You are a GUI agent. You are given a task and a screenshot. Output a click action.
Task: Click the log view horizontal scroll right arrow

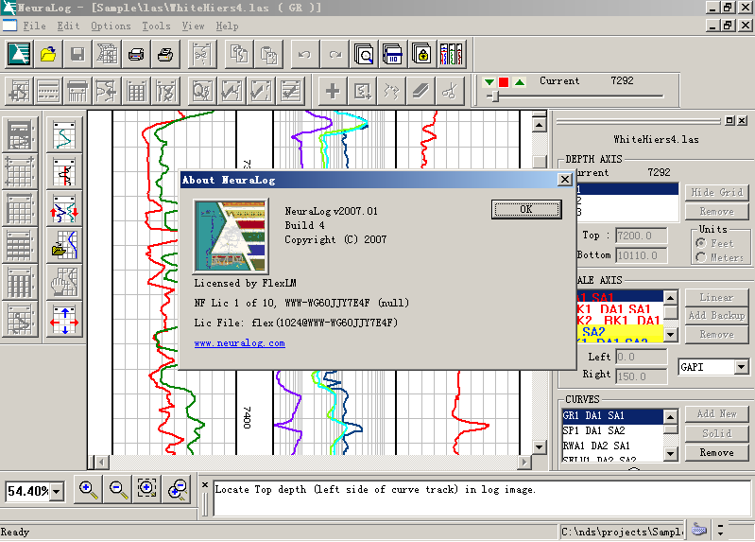coord(524,462)
